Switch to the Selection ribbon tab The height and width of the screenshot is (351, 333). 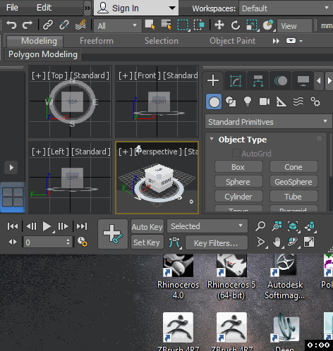click(x=162, y=41)
